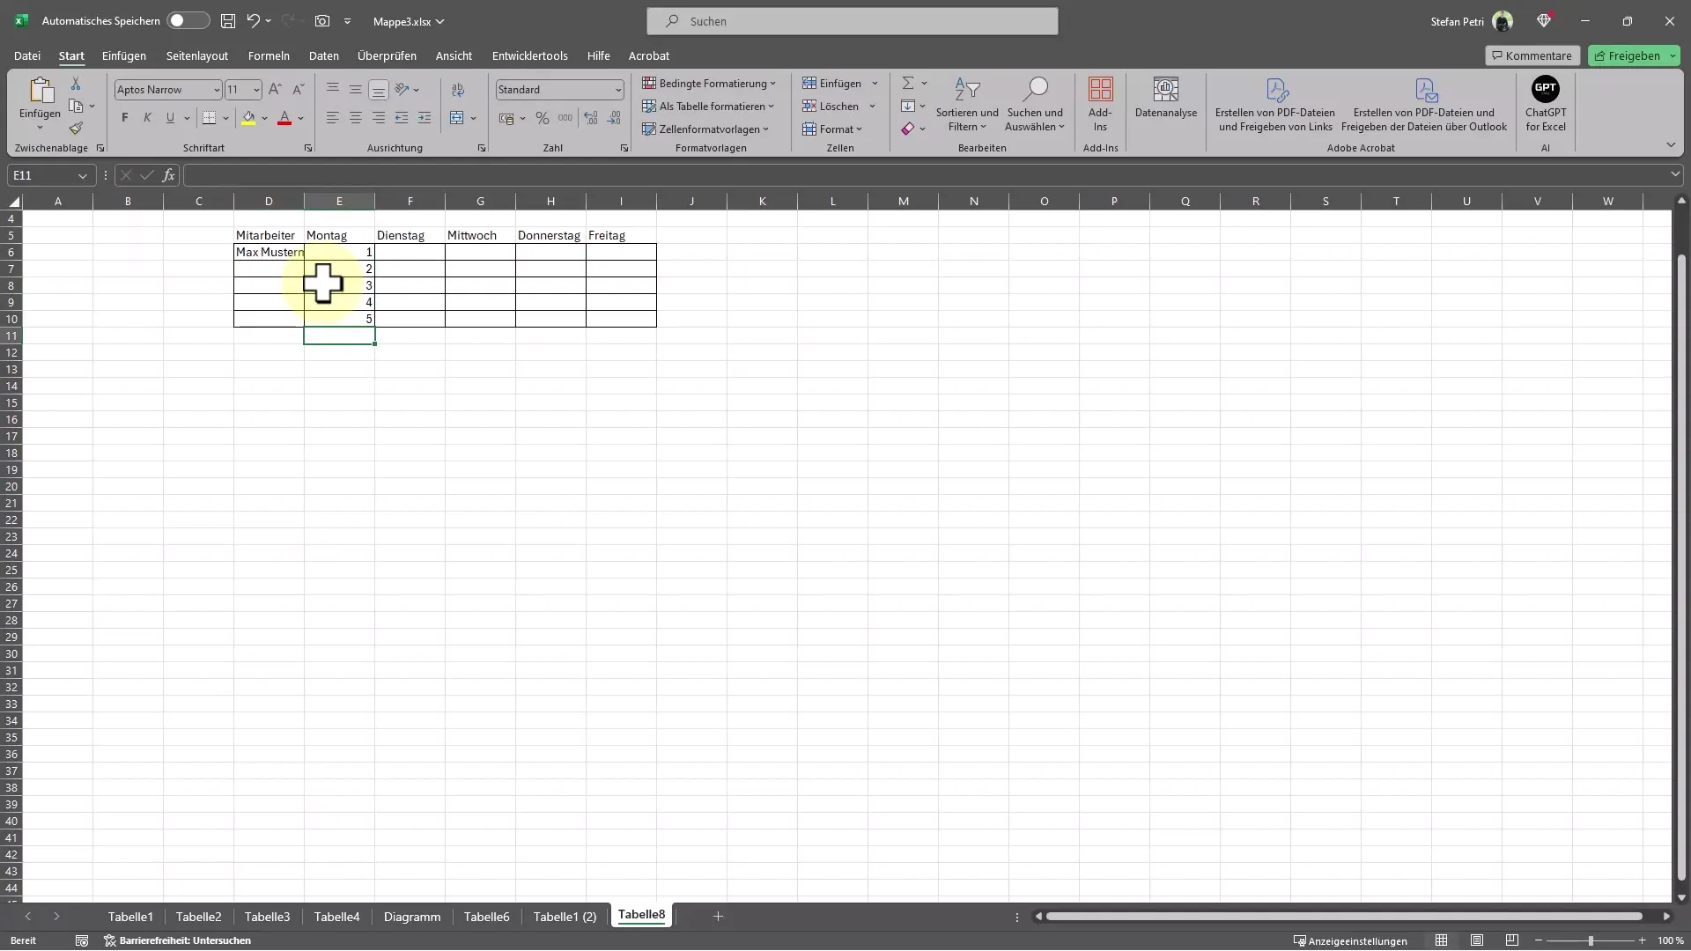1691x951 pixels.
Task: Toggle Automatisches Speichern switch
Action: (181, 19)
